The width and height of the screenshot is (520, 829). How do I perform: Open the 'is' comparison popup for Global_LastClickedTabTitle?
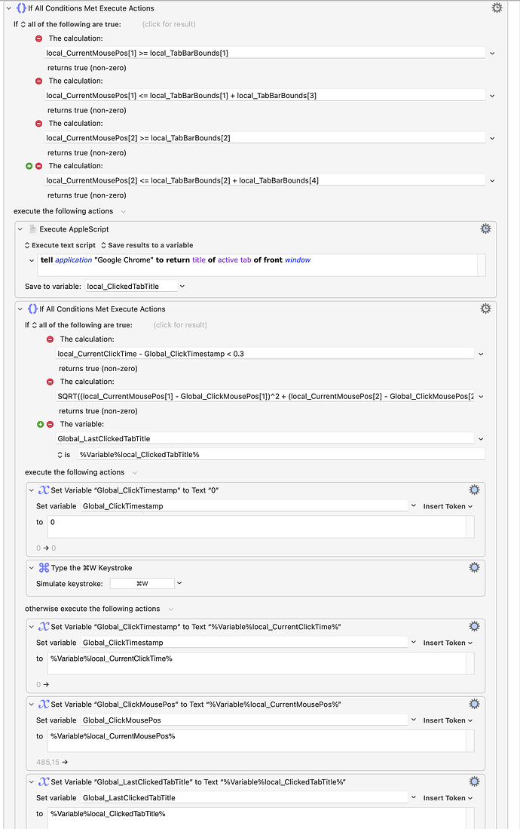[64, 454]
